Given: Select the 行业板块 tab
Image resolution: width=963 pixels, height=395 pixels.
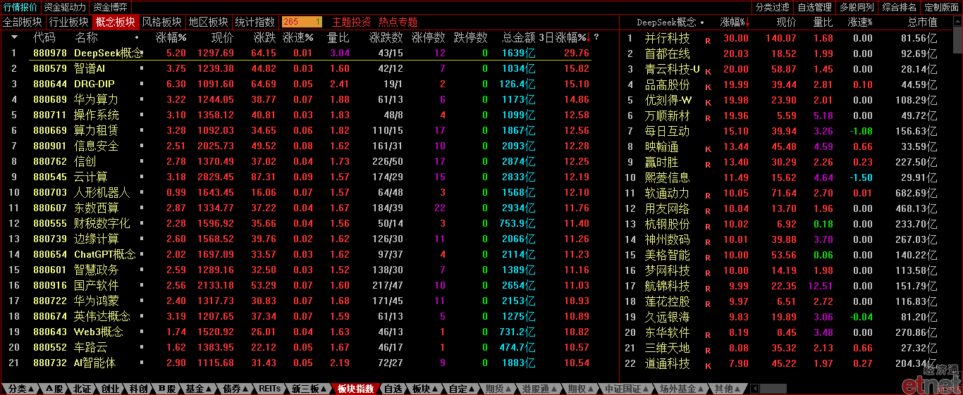Looking at the screenshot, I should (69, 22).
